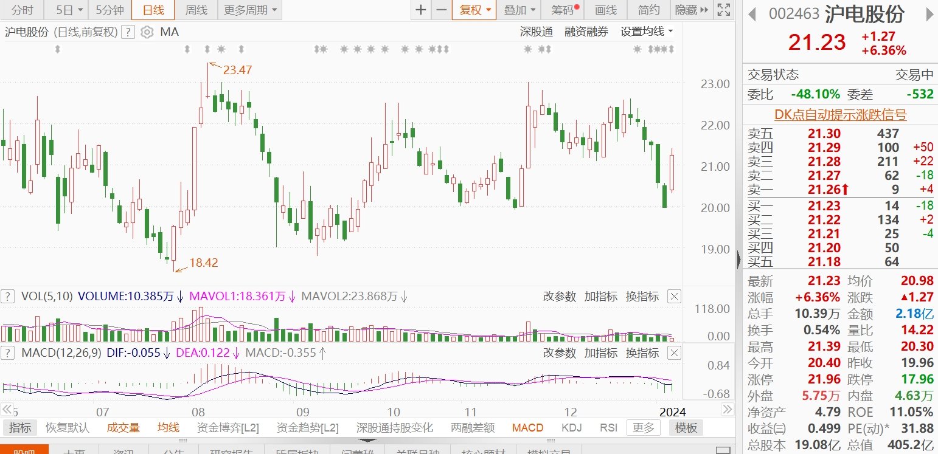Collapse the right quote panel handle
938x454 pixels.
pos(739,260)
